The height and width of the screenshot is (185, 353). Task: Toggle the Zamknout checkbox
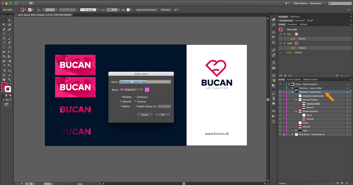[x=135, y=97]
